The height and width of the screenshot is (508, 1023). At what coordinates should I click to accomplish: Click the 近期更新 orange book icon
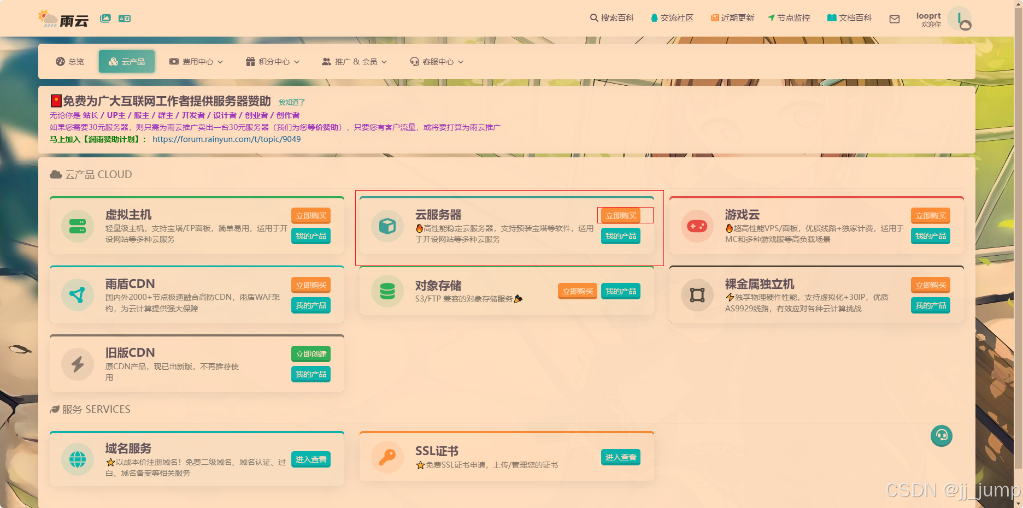click(714, 17)
